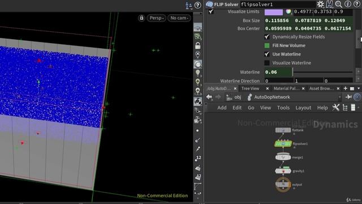Add a new pane tab with plus
This screenshot has width=362, height=204.
click(x=346, y=88)
